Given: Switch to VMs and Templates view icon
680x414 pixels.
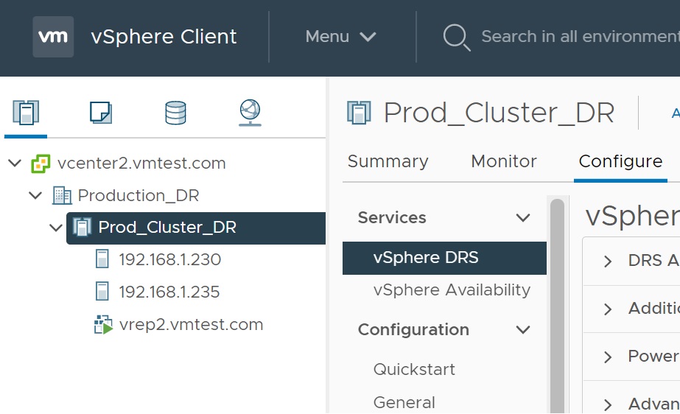Looking at the screenshot, I should 101,113.
